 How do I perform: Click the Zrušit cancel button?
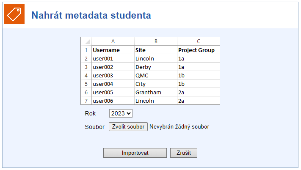(x=183, y=153)
